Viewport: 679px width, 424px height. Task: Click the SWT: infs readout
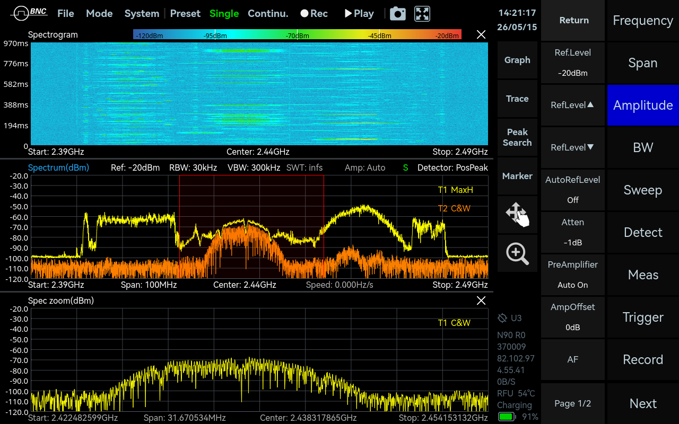[x=304, y=167]
